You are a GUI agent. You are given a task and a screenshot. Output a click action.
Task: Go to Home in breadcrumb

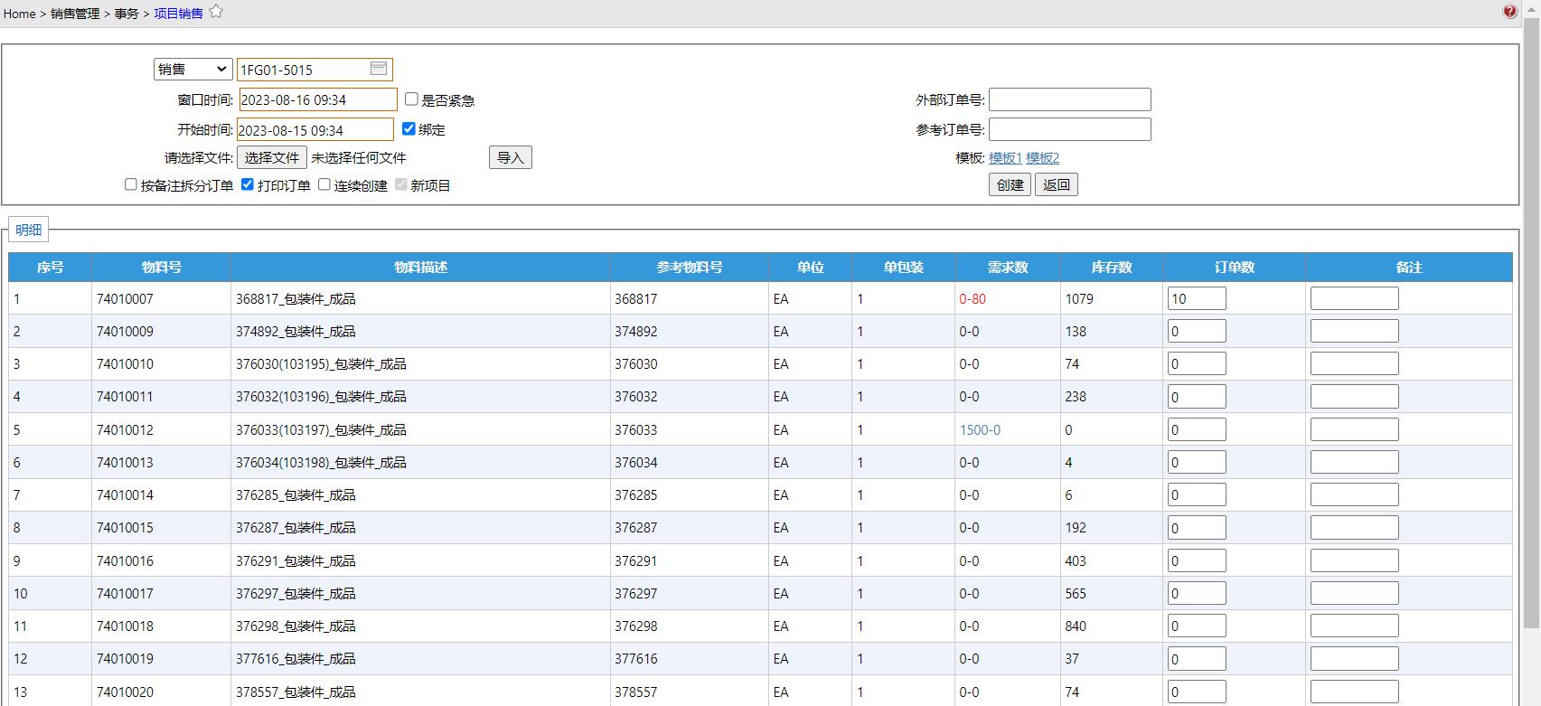tap(19, 14)
